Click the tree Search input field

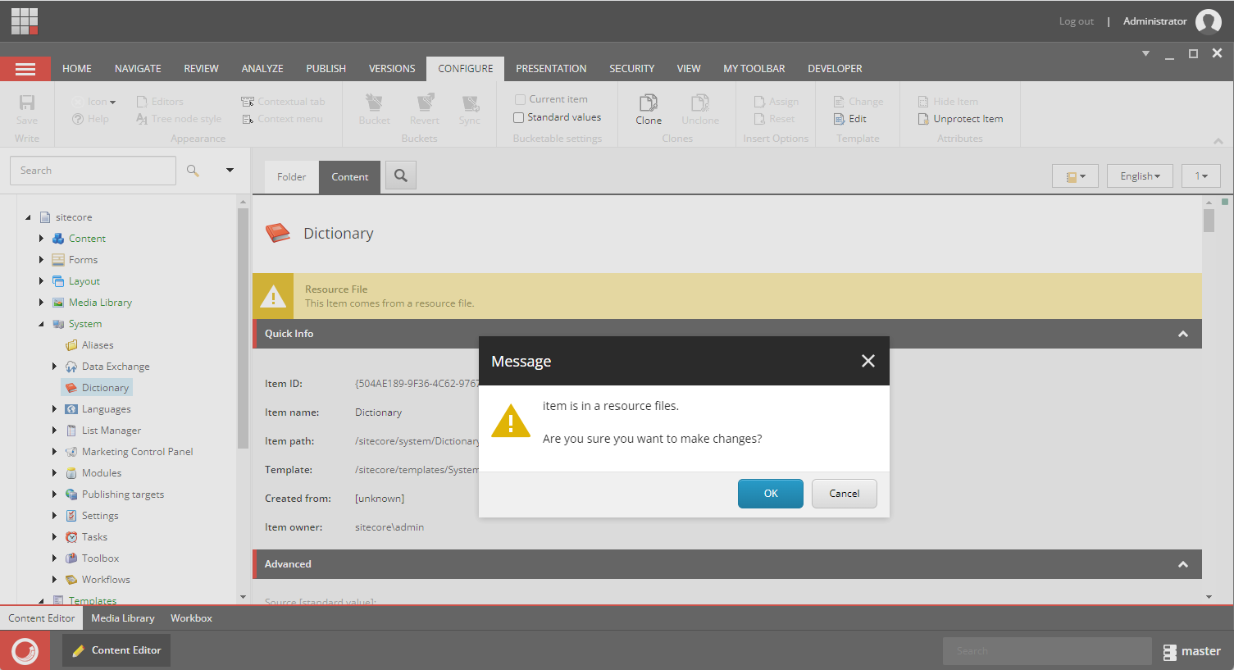click(x=93, y=171)
